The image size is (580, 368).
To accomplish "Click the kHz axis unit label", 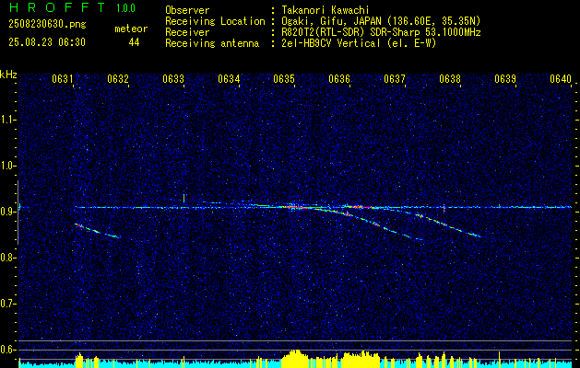I will click(x=8, y=75).
